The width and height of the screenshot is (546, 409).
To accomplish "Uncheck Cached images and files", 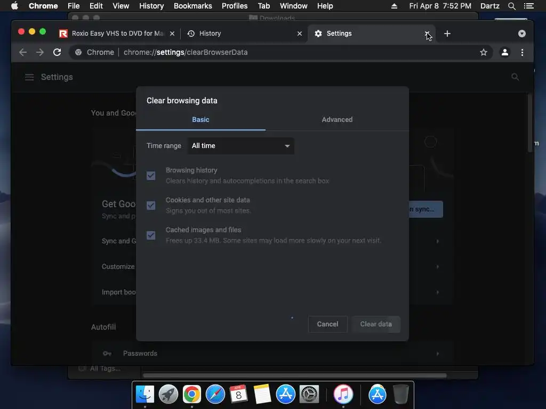I will point(151,235).
